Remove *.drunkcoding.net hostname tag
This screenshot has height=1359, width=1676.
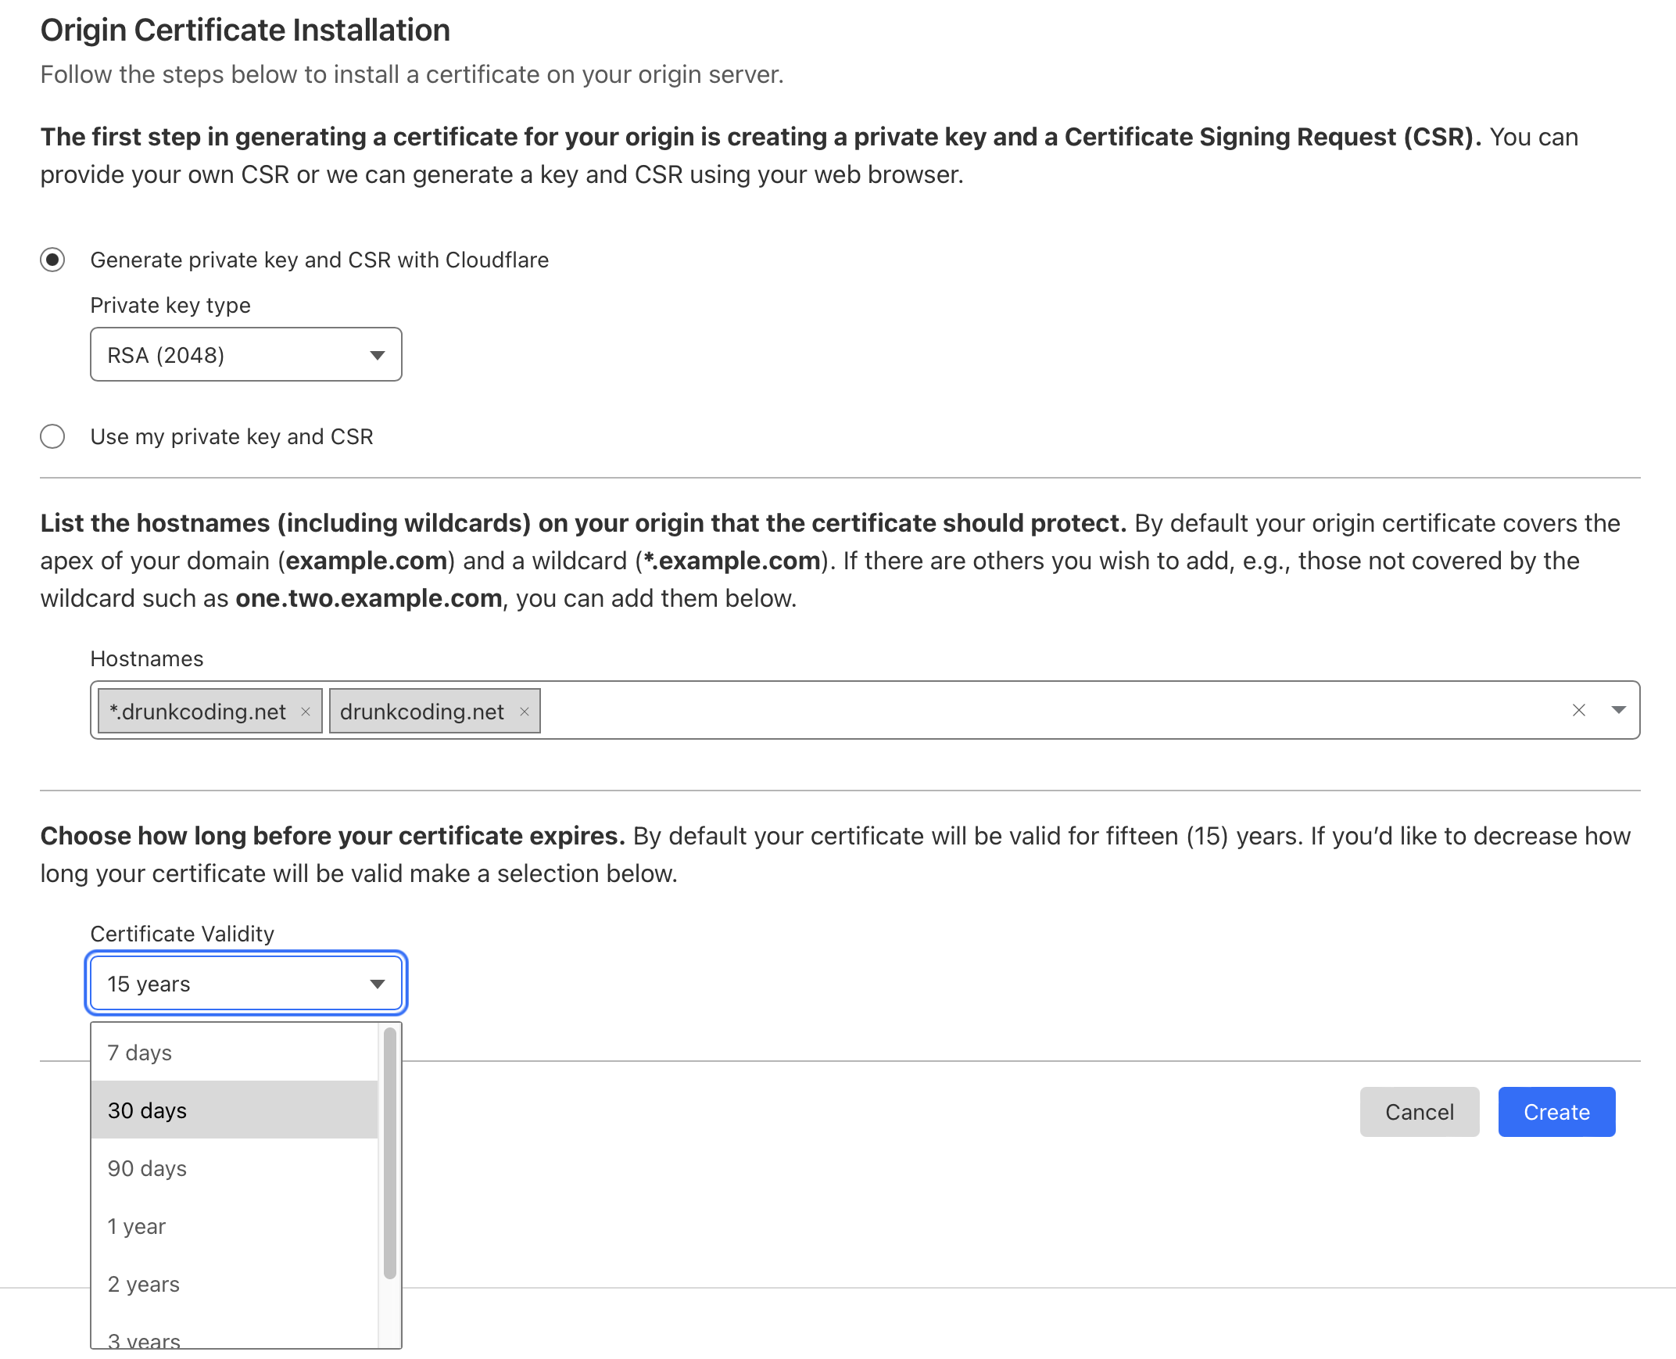(303, 710)
